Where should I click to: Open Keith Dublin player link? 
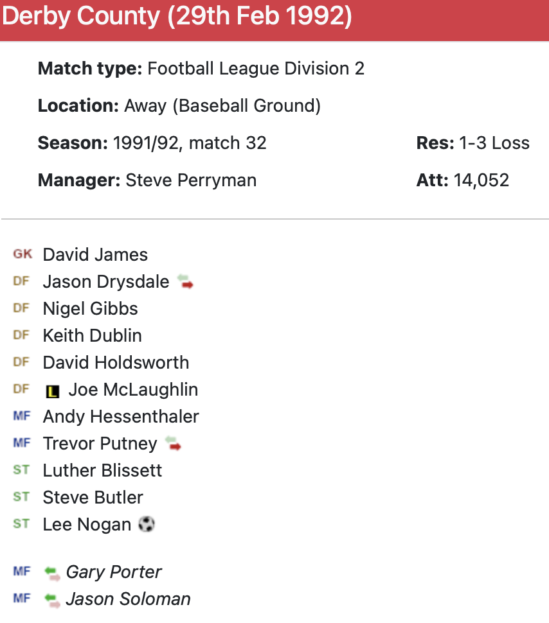point(92,335)
